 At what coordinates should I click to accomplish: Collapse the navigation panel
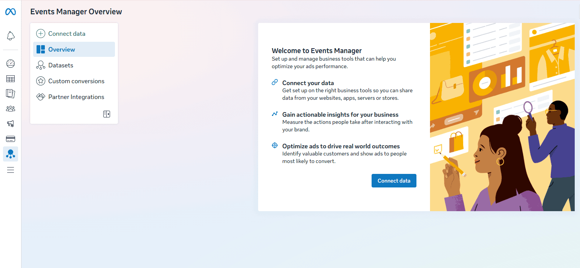coord(107,114)
